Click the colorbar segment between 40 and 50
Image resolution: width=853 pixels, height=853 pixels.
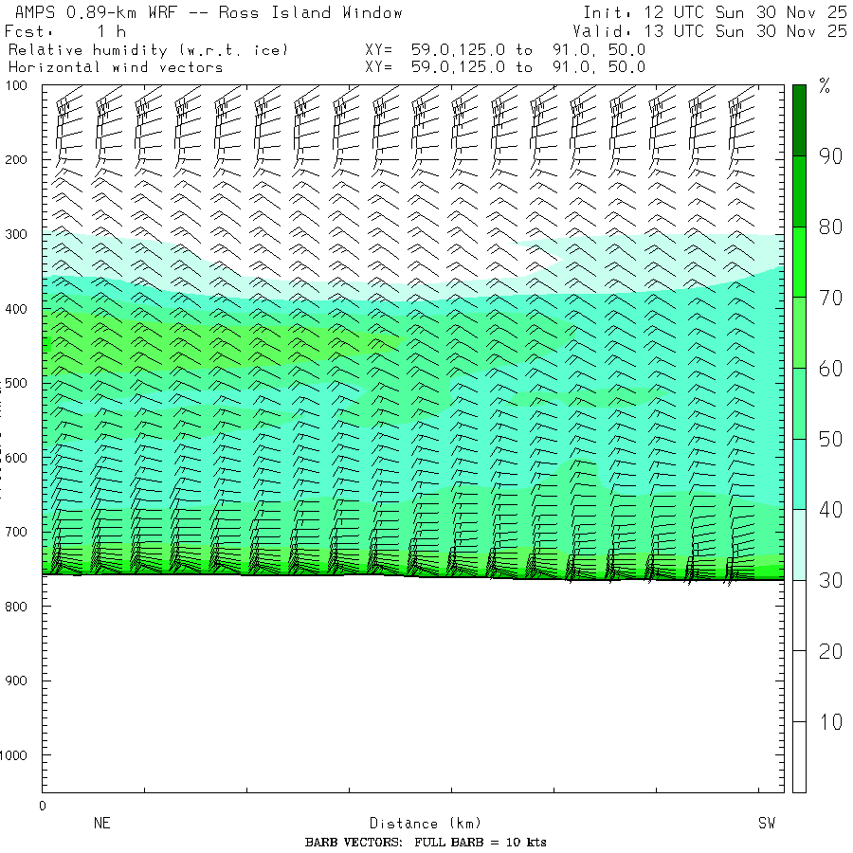799,474
